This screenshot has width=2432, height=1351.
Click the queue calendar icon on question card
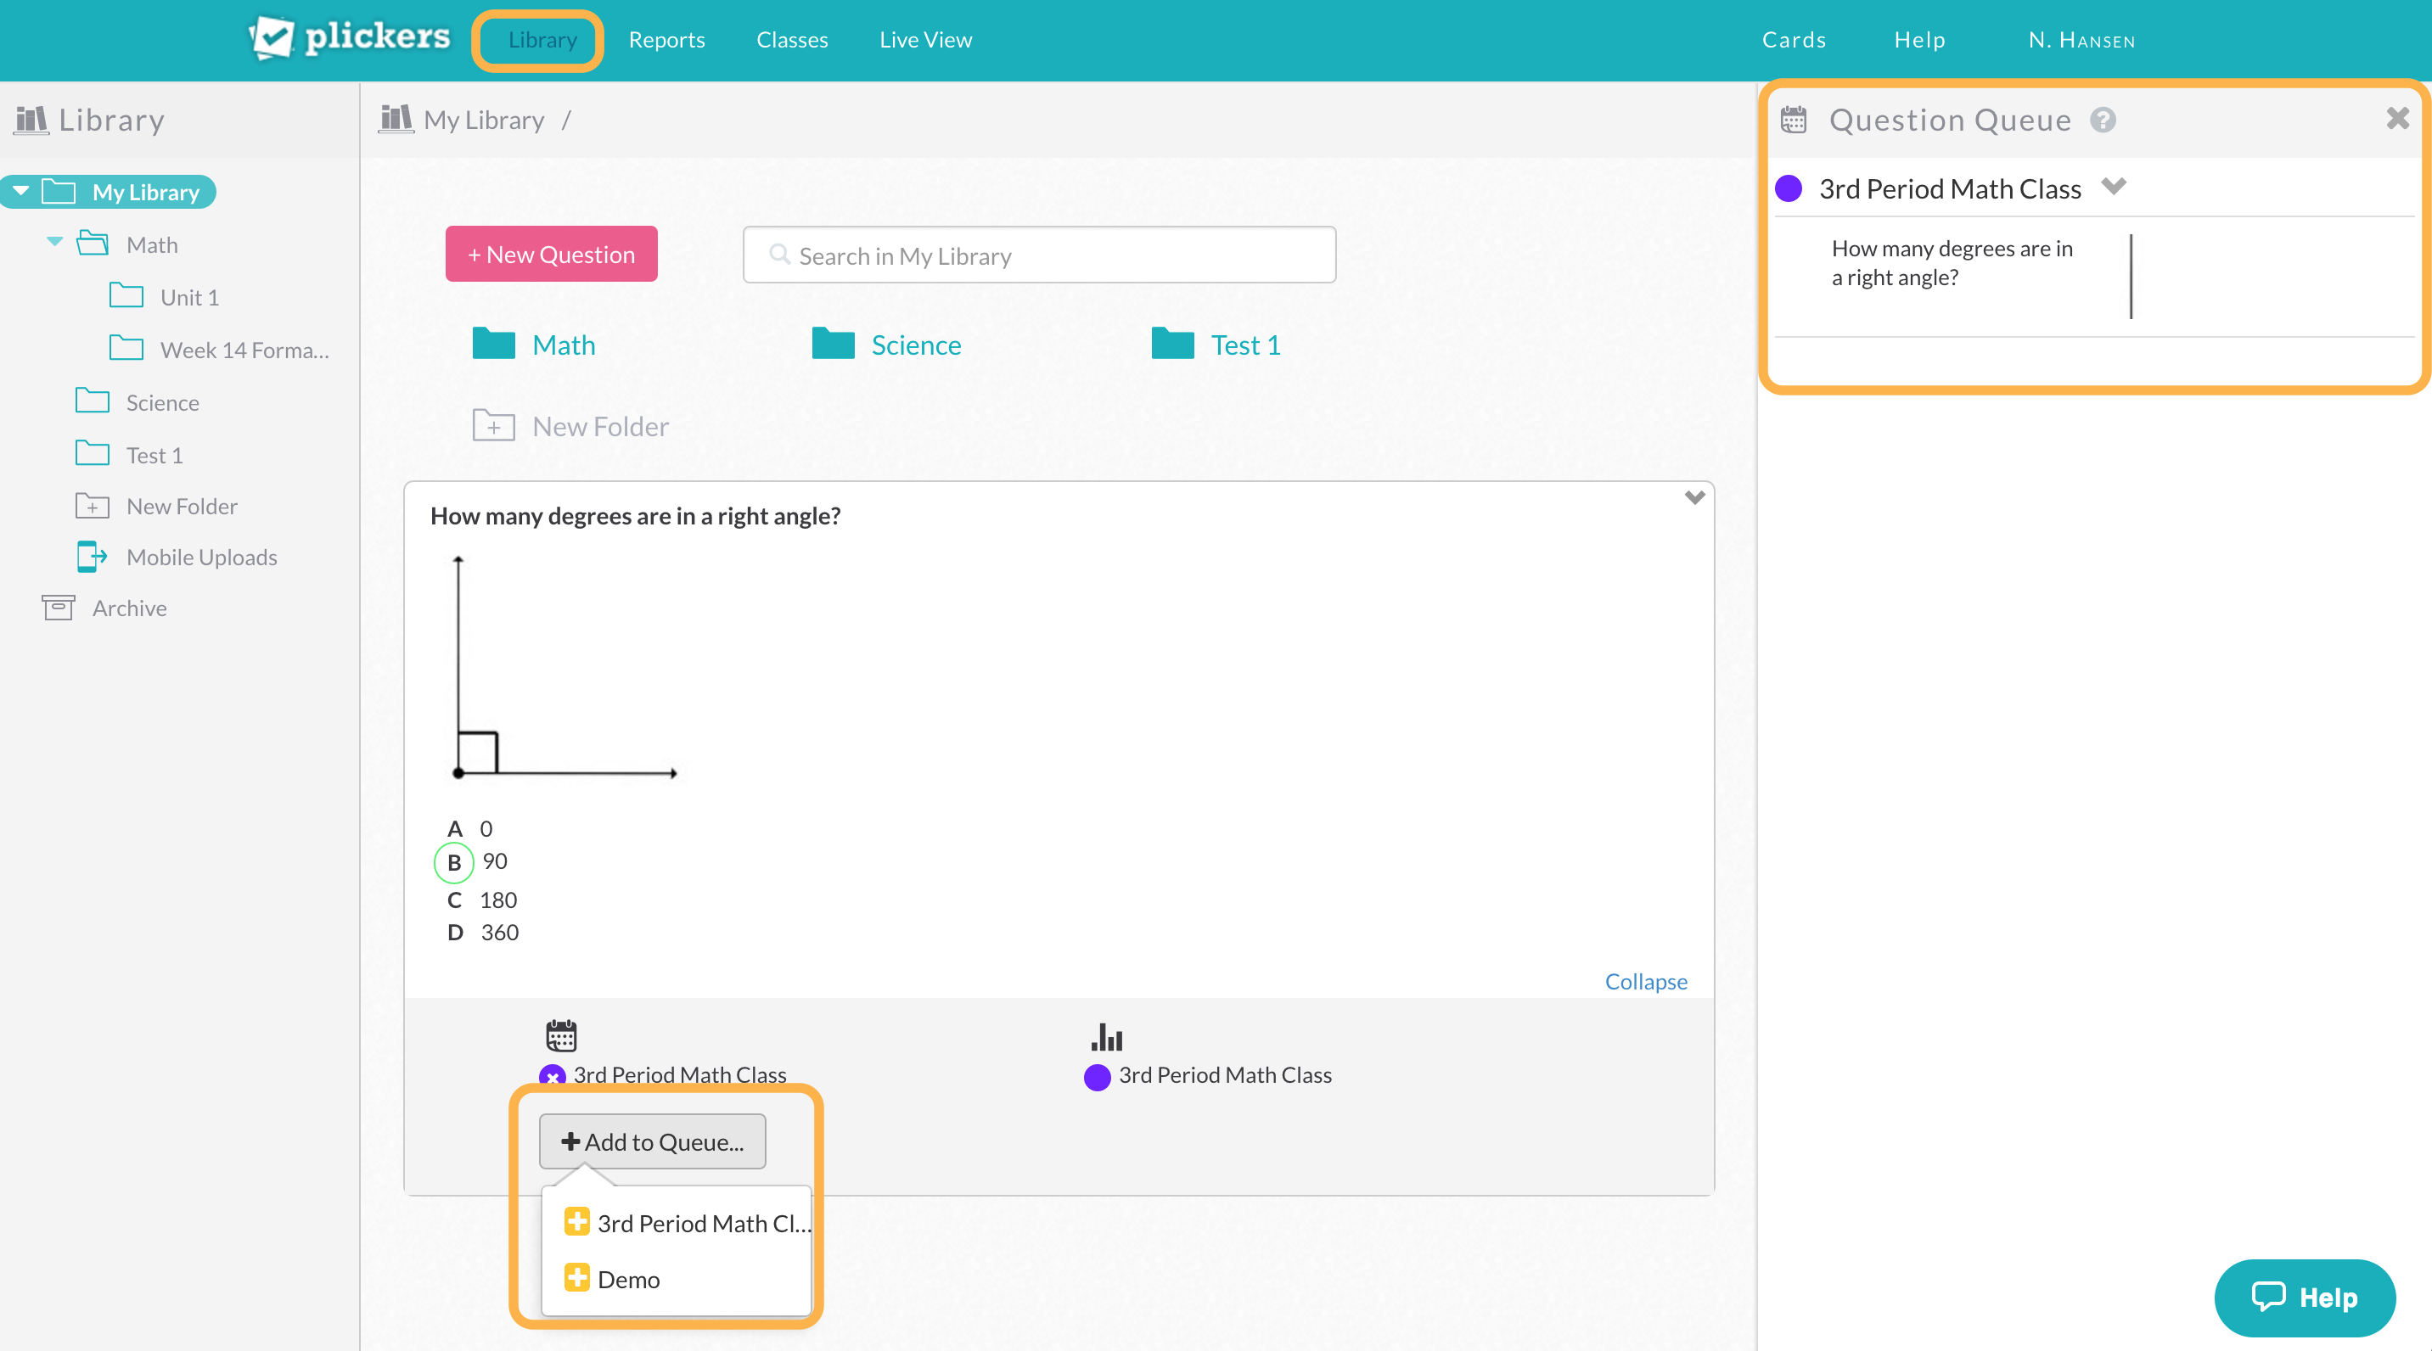(x=561, y=1035)
